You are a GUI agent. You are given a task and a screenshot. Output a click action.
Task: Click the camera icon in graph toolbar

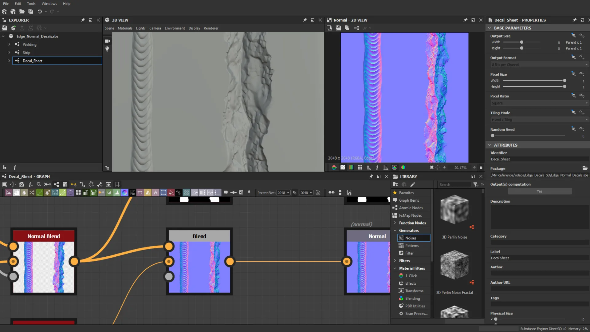click(22, 184)
